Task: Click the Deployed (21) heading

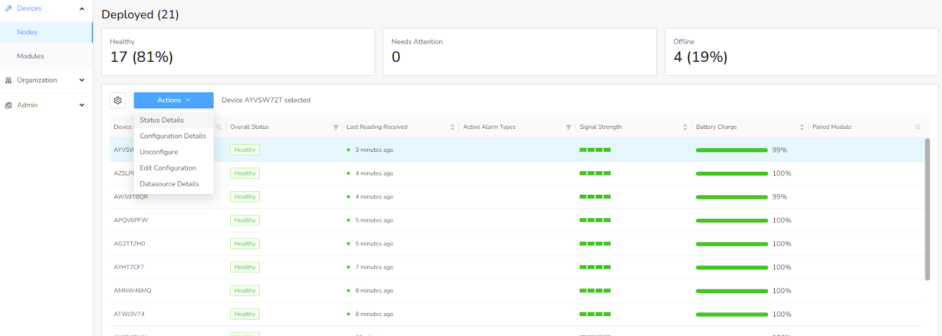Action: click(140, 15)
